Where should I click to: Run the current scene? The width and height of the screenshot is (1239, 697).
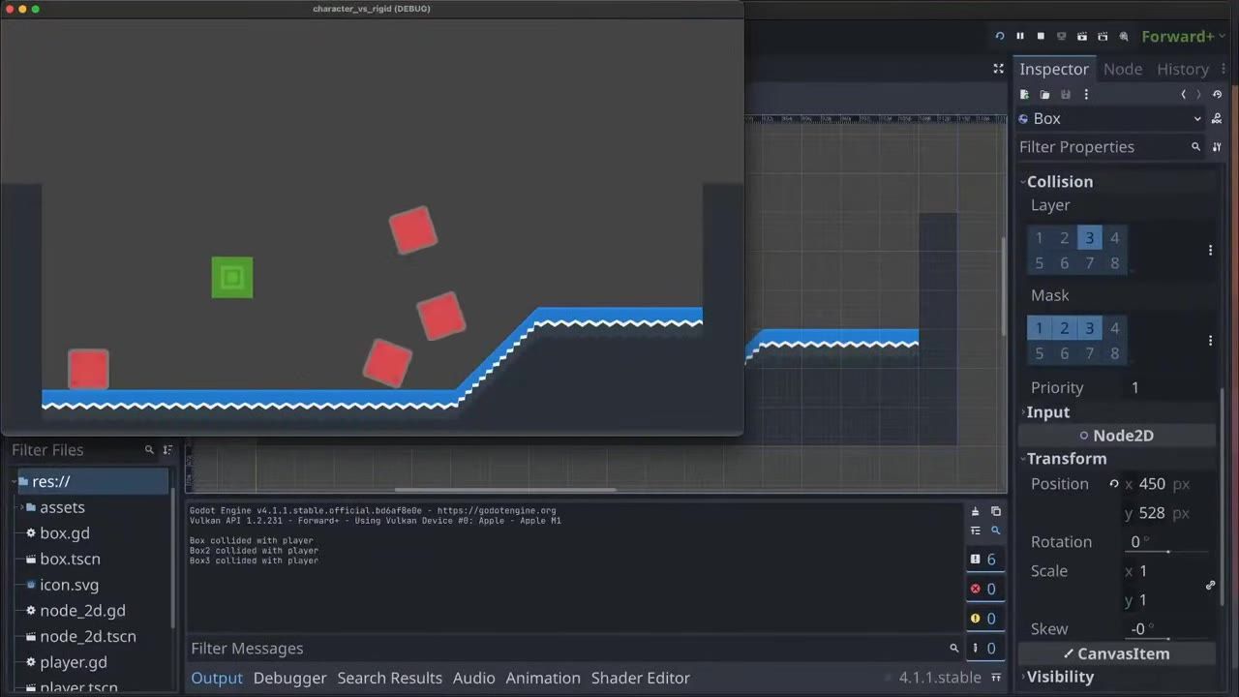tap(1082, 36)
